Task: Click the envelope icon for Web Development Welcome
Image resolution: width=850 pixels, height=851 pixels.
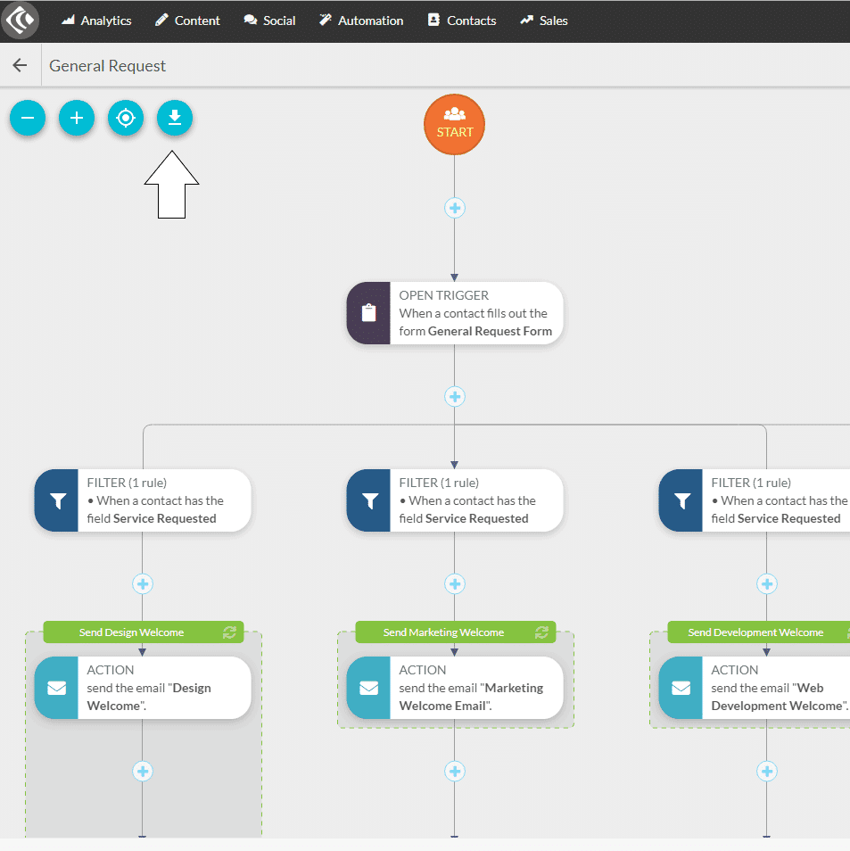Action: point(681,688)
